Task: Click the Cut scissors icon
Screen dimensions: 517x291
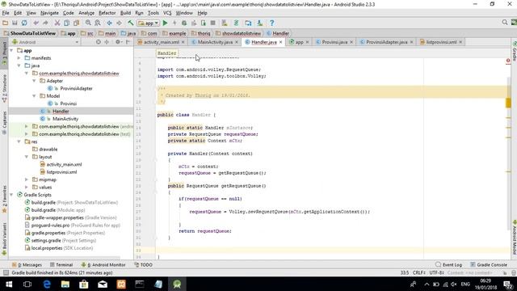Action: [x=57, y=23]
